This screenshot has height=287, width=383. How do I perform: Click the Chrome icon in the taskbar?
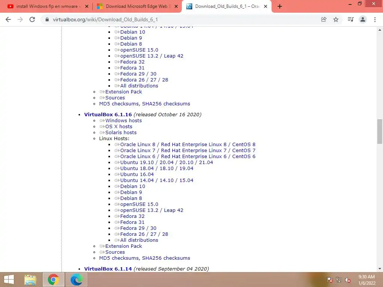53,280
